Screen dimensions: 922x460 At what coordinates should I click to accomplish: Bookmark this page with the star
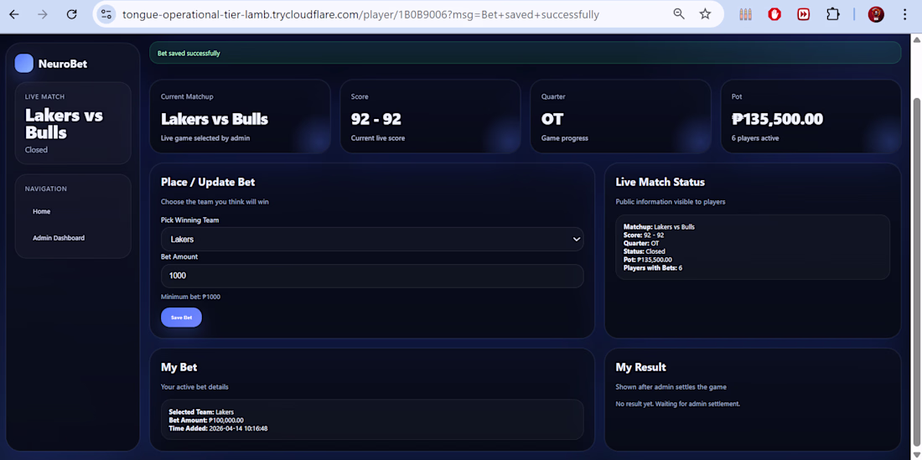pyautogui.click(x=705, y=14)
